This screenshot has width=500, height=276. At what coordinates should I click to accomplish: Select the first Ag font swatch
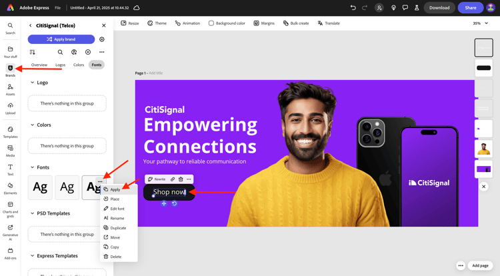point(40,187)
